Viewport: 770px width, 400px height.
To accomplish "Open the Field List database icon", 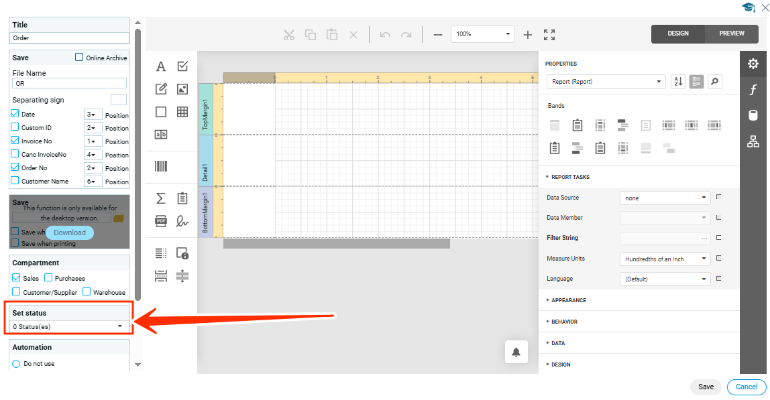I will click(753, 115).
